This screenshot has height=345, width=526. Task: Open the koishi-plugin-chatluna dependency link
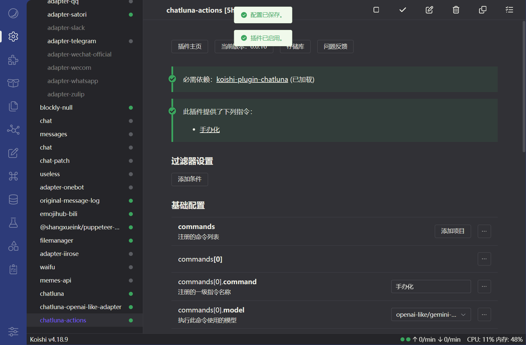252,79
